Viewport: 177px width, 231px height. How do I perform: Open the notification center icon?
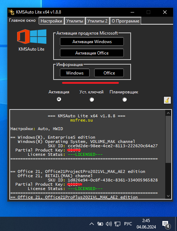coord(166,224)
